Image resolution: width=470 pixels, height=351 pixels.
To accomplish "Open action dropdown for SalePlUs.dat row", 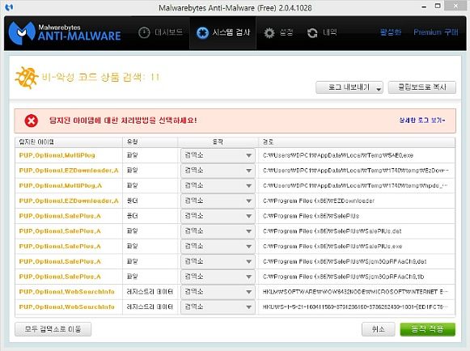I will tap(218, 231).
